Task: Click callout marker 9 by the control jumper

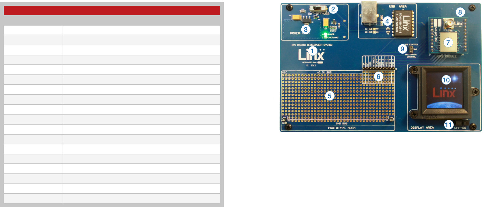Action: pos(402,49)
